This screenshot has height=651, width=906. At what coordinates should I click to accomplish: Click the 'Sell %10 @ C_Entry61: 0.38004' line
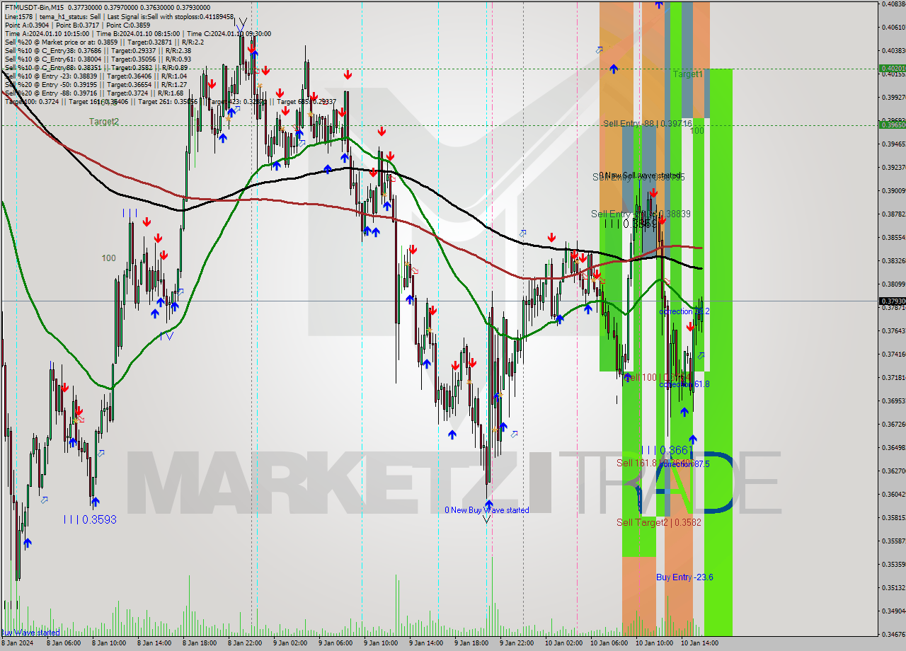[x=97, y=59]
